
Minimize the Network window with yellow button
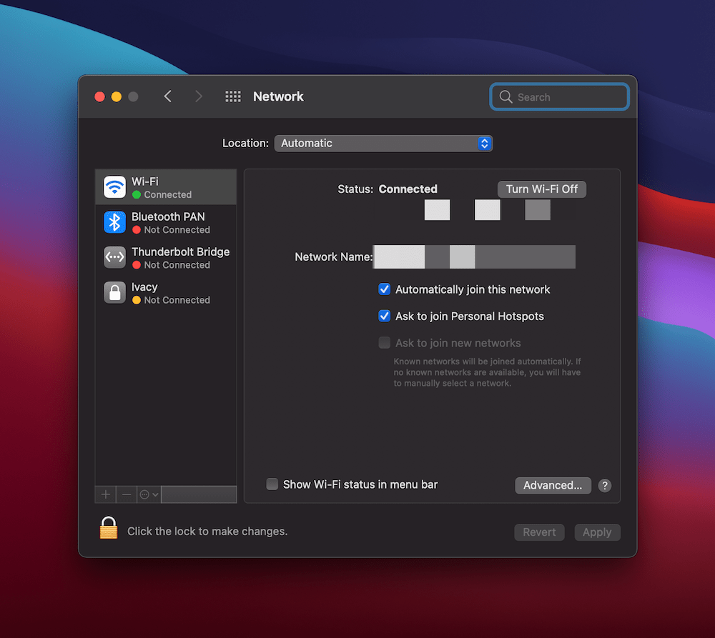(117, 96)
